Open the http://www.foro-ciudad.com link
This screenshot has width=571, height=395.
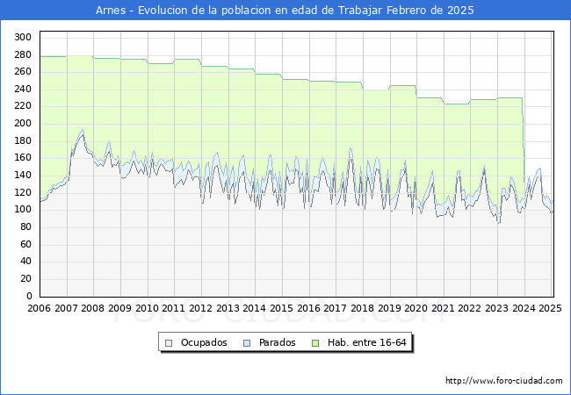tap(504, 381)
